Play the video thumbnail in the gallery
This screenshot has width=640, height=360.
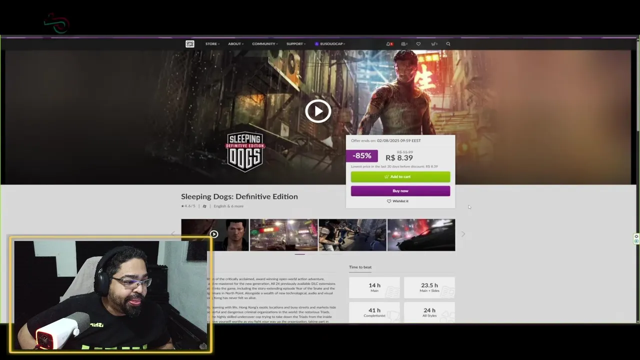(x=215, y=234)
